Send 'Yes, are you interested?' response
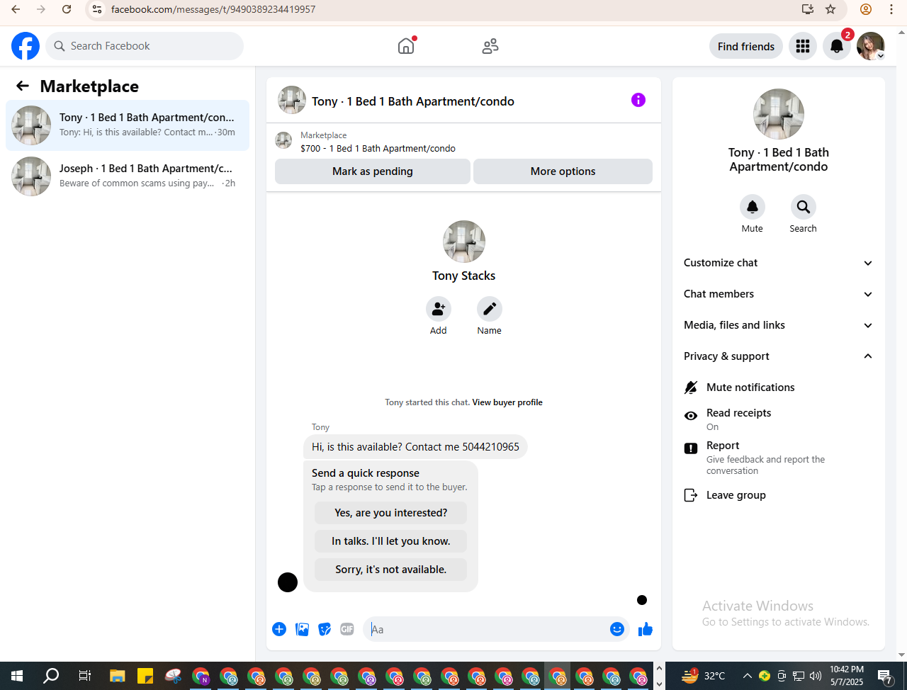Image resolution: width=907 pixels, height=690 pixels. click(391, 513)
